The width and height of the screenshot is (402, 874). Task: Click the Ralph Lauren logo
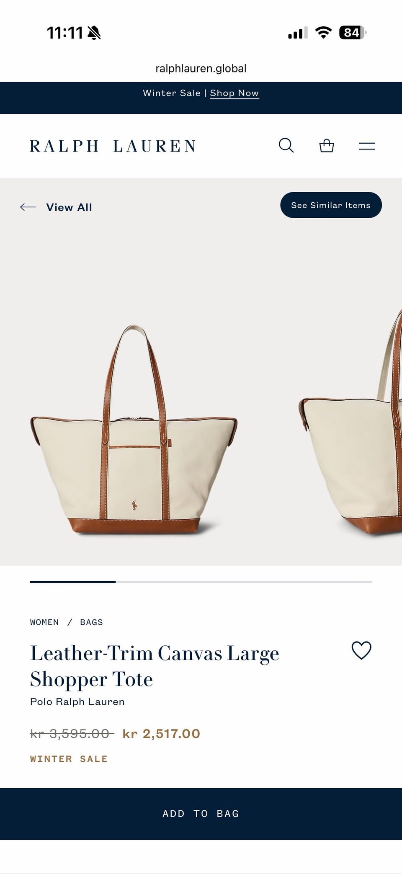[113, 146]
